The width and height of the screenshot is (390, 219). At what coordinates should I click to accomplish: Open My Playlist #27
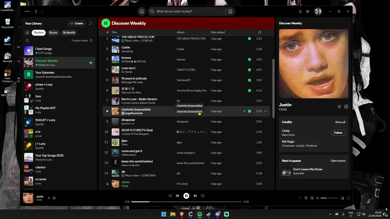click(x=59, y=110)
